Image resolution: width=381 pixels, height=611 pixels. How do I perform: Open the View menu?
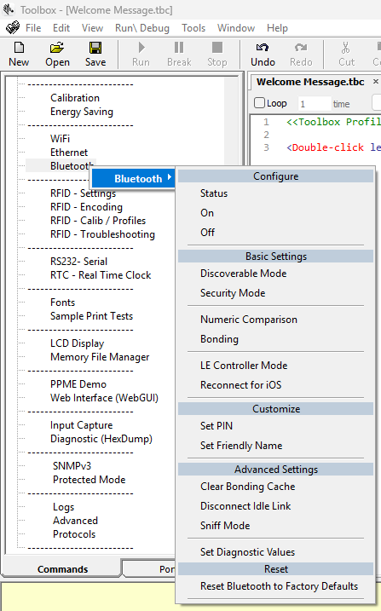click(x=92, y=28)
